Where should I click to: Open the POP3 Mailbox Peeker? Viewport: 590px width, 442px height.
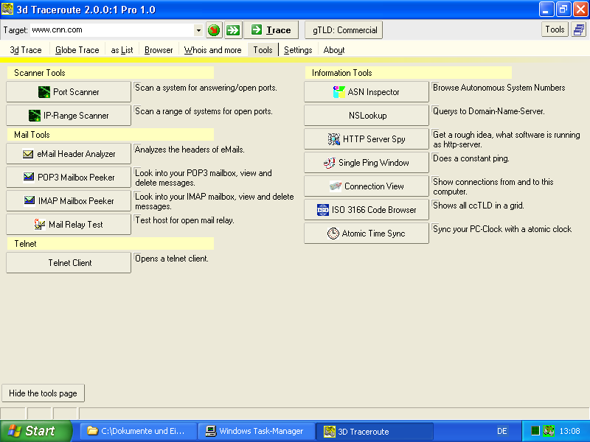(69, 177)
